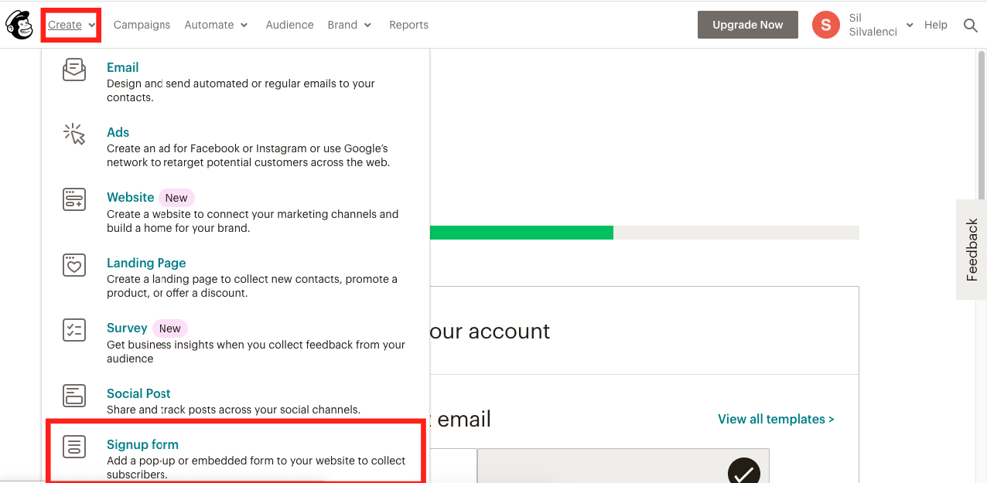
Task: Choose Landing Page option
Action: [146, 263]
